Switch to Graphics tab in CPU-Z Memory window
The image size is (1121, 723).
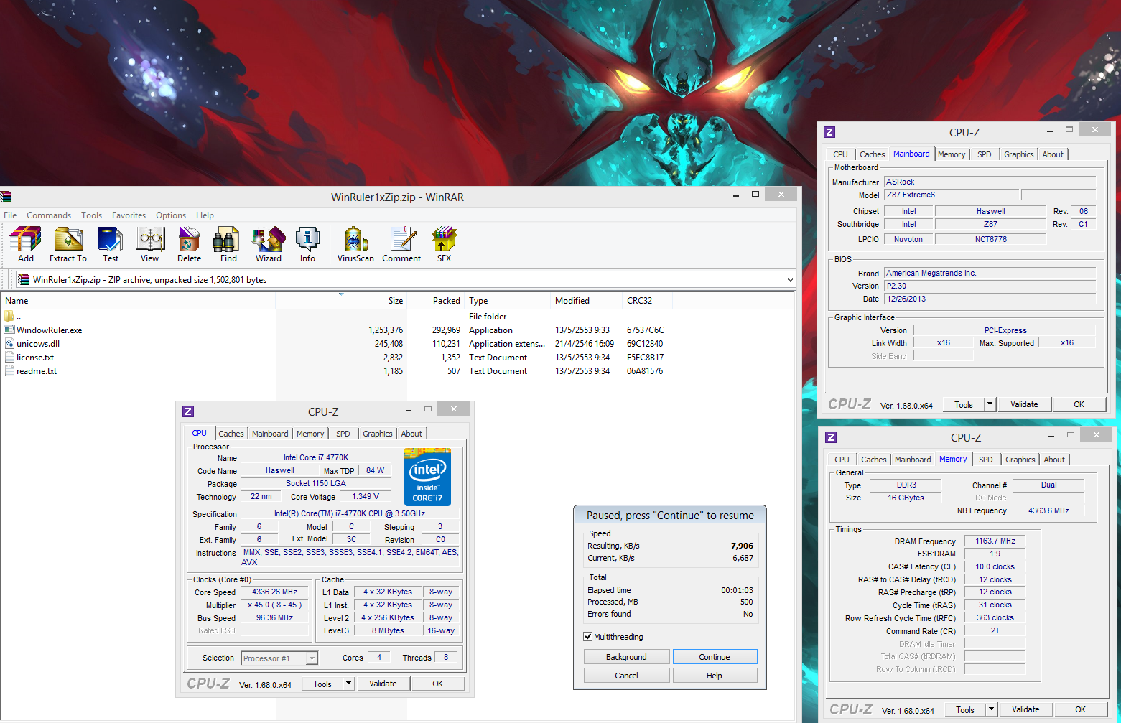click(x=1020, y=460)
